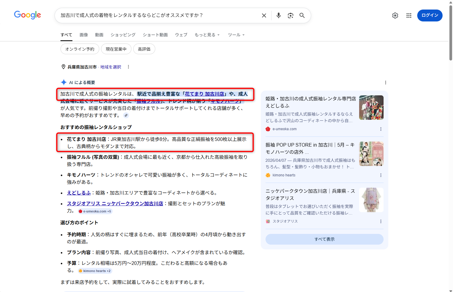The image size is (453, 292).
Task: Clear the search query with X icon
Action: pyautogui.click(x=264, y=15)
